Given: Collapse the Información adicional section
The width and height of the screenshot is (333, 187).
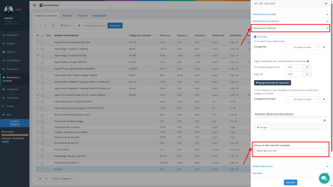Looking at the screenshot, I should tap(290, 28).
